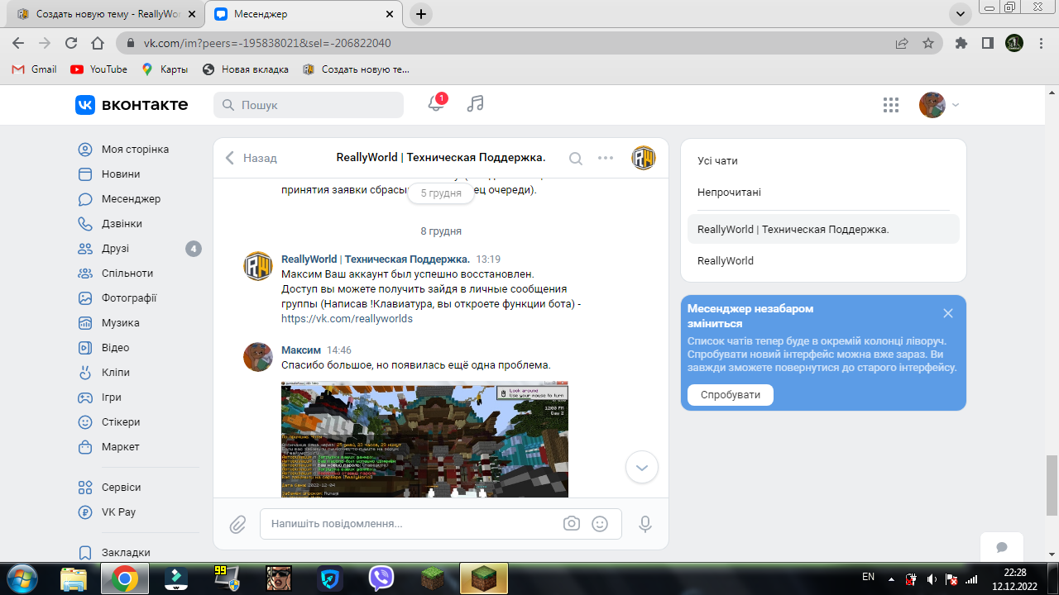Open Chrome extensions puzzle icon

[x=961, y=43]
